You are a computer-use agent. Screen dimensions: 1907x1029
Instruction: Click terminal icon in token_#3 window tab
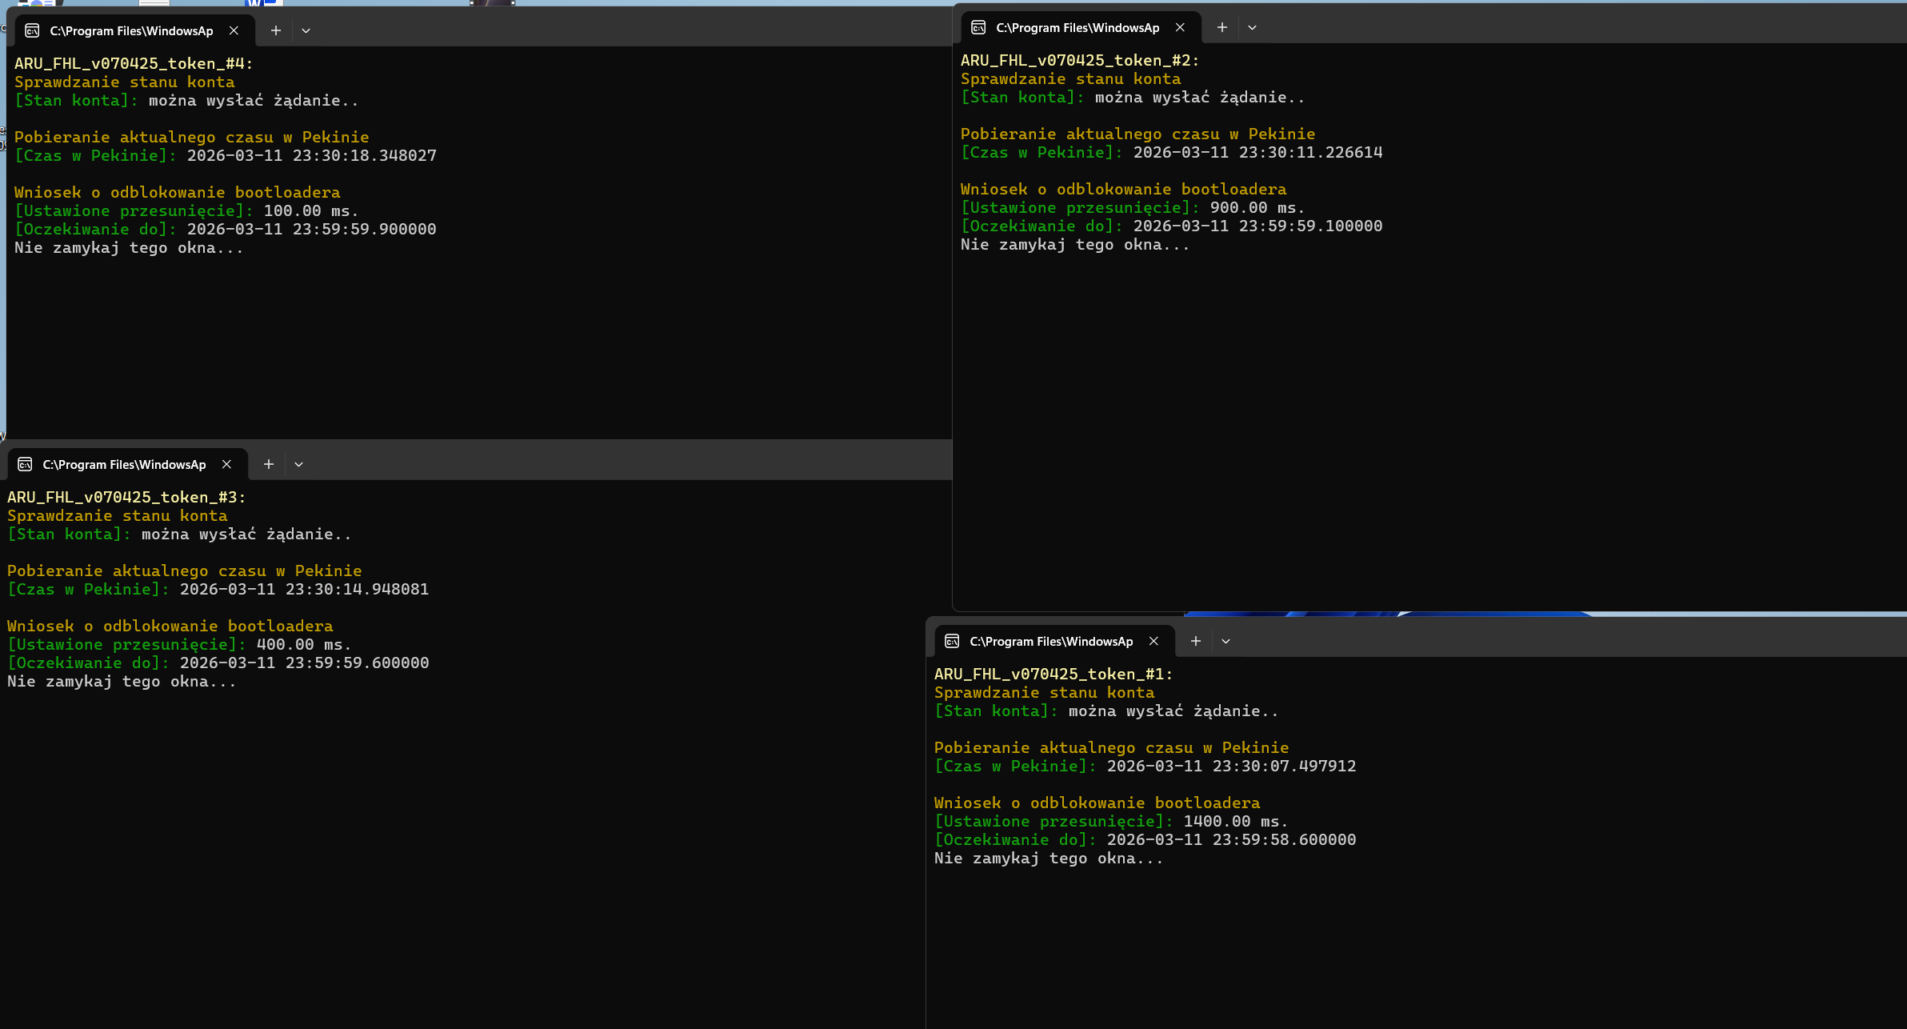tap(25, 464)
